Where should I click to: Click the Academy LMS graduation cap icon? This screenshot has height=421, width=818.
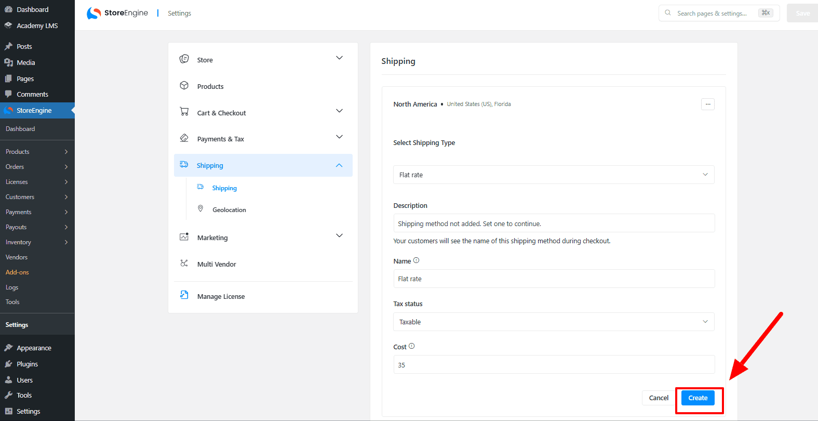(8, 25)
